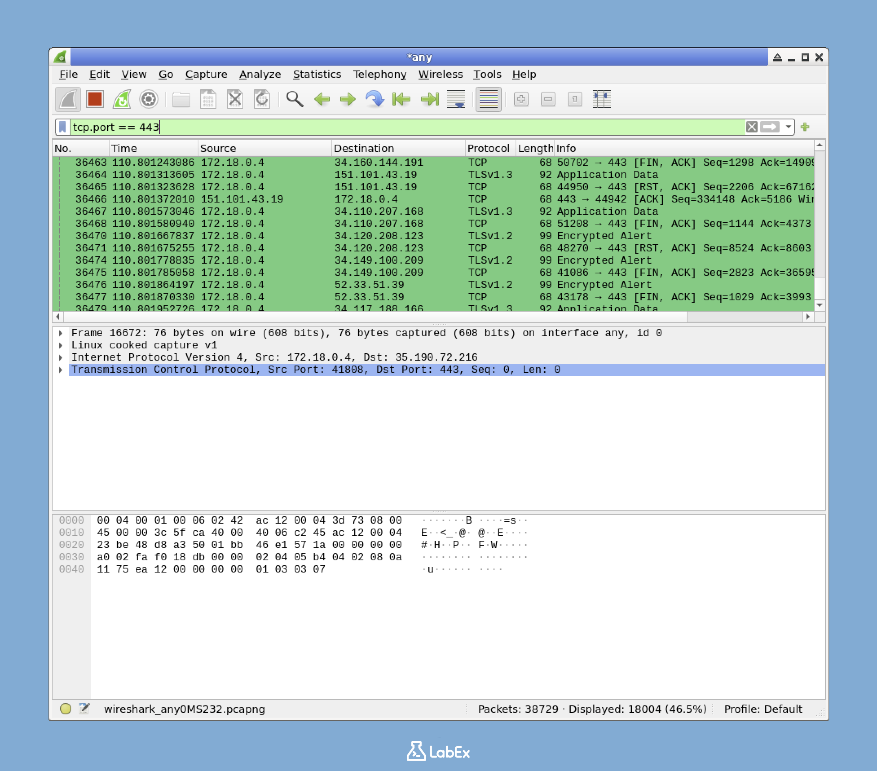
Task: Go to the first packet
Action: point(401,99)
